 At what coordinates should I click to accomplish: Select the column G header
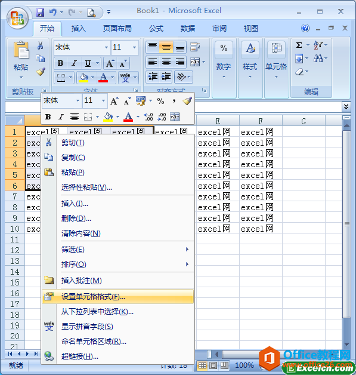click(304, 121)
